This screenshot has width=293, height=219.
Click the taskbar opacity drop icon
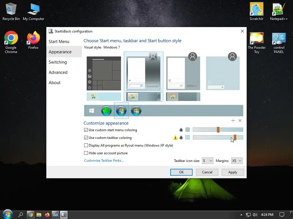[181, 138]
